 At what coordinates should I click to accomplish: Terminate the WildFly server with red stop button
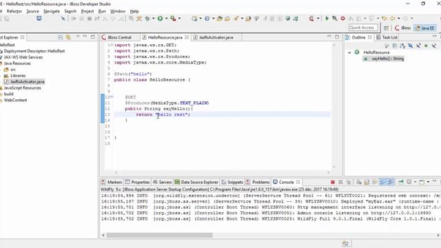[332, 182]
